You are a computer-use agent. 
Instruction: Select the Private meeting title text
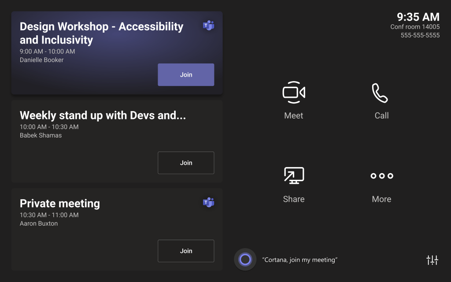point(60,204)
